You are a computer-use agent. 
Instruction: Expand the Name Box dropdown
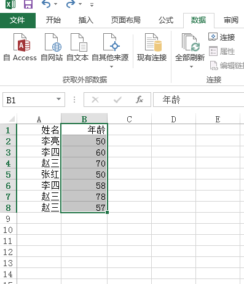(x=59, y=100)
